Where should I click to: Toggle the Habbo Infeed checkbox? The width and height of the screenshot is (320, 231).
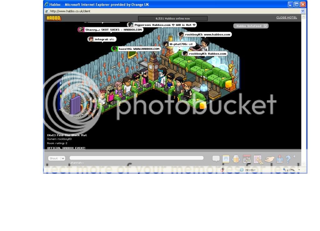point(265,26)
